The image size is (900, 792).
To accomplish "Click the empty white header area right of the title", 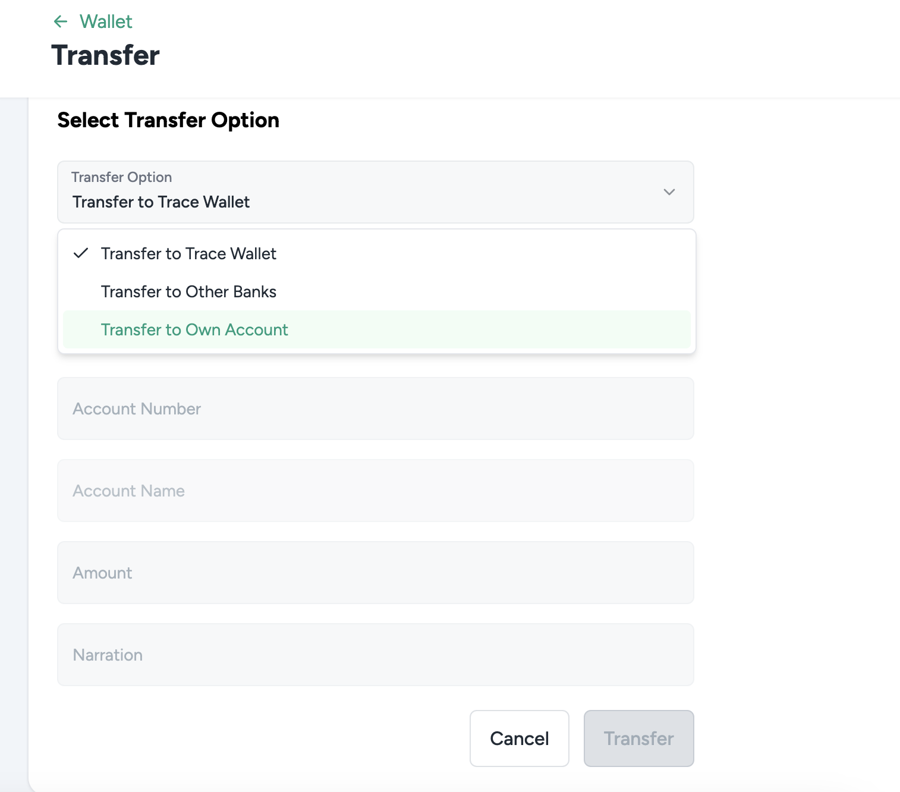I will click(505, 48).
